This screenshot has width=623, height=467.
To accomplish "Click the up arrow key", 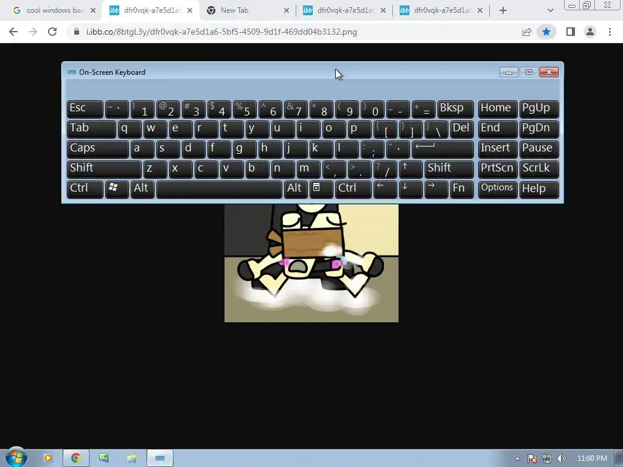I will click(x=411, y=169).
